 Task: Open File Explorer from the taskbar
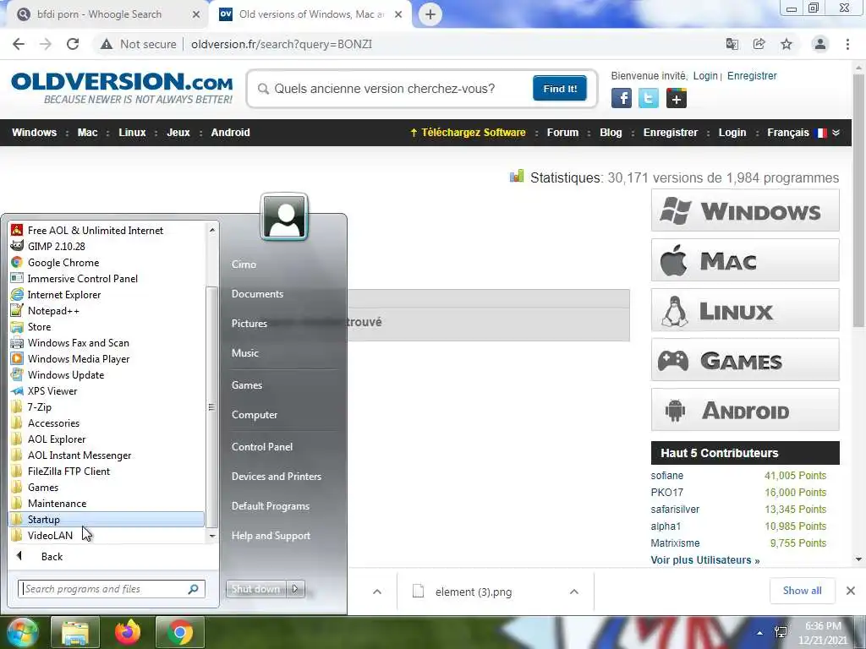point(75,632)
